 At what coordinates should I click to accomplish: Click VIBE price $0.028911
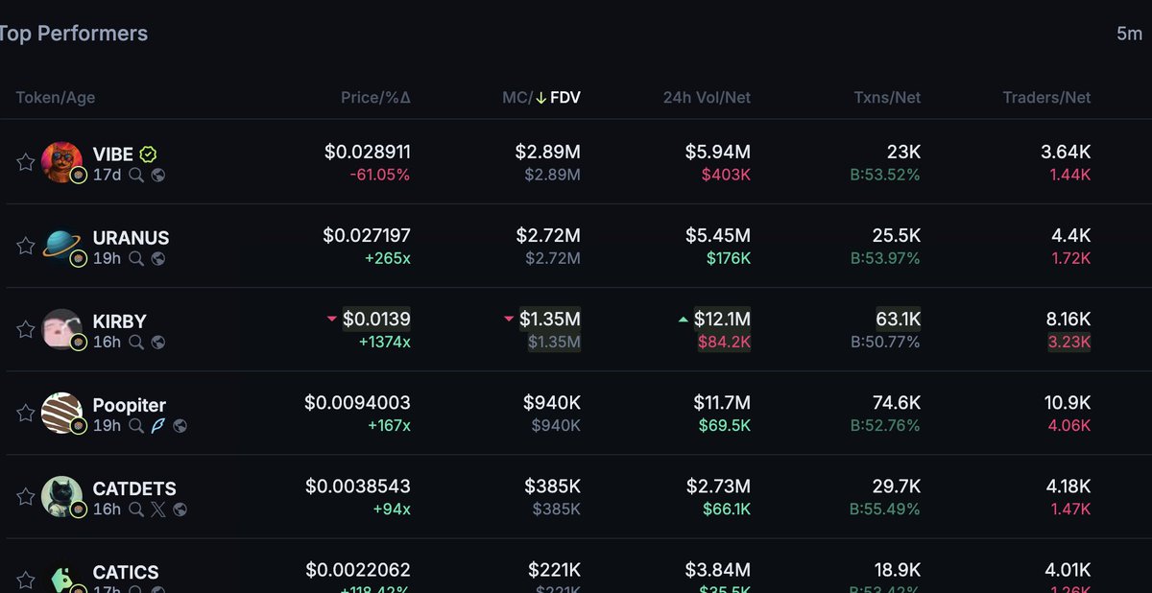coord(368,152)
